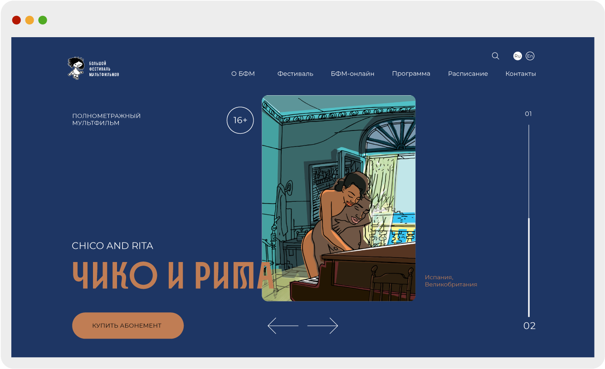Click the search magnifier icon

pos(495,56)
